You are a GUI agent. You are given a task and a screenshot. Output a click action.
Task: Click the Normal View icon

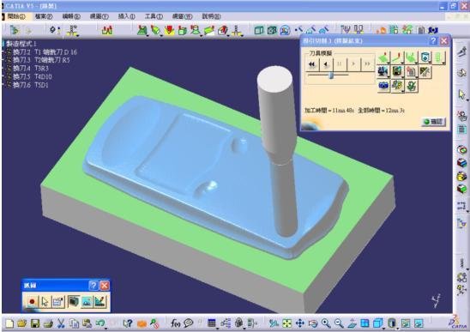point(352,323)
